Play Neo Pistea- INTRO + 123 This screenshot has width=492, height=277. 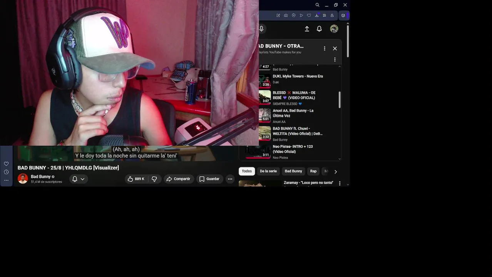pyautogui.click(x=293, y=149)
